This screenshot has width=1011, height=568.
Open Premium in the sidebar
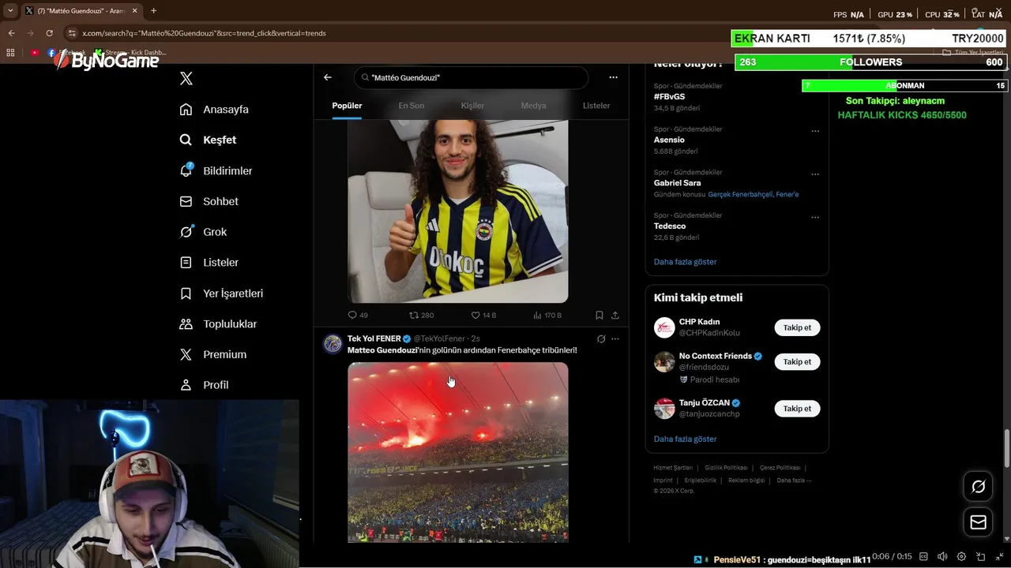pyautogui.click(x=212, y=355)
